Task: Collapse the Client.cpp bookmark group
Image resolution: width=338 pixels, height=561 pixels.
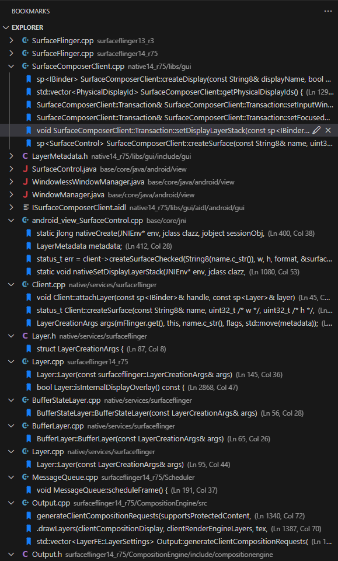Action: [x=11, y=284]
